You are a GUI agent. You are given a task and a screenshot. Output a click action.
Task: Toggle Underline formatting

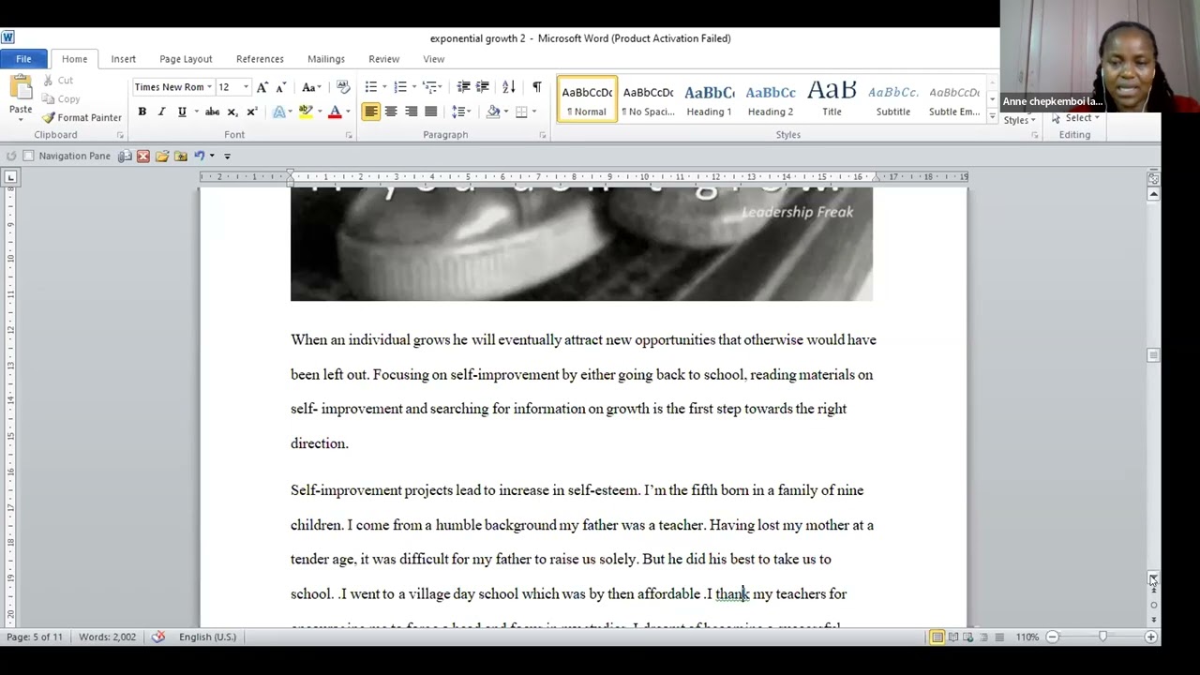tap(182, 112)
